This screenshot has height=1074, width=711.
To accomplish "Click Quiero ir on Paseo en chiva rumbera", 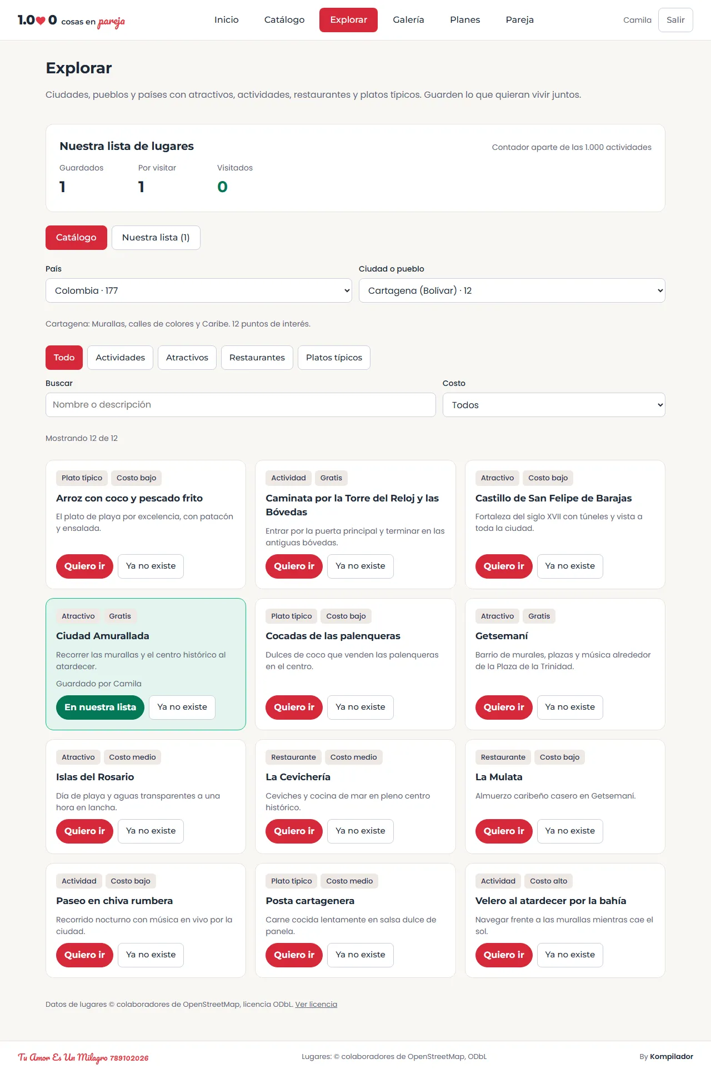I will coord(84,955).
